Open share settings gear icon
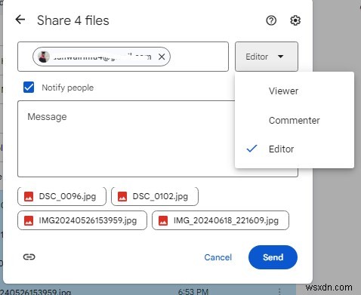The image size is (361, 295). pos(295,20)
